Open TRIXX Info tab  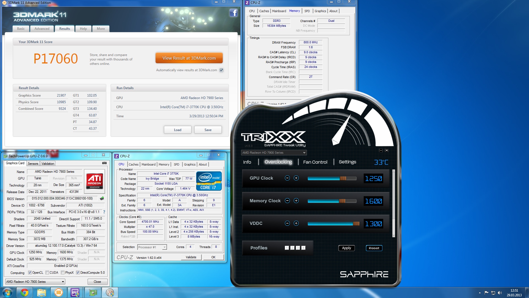247,162
